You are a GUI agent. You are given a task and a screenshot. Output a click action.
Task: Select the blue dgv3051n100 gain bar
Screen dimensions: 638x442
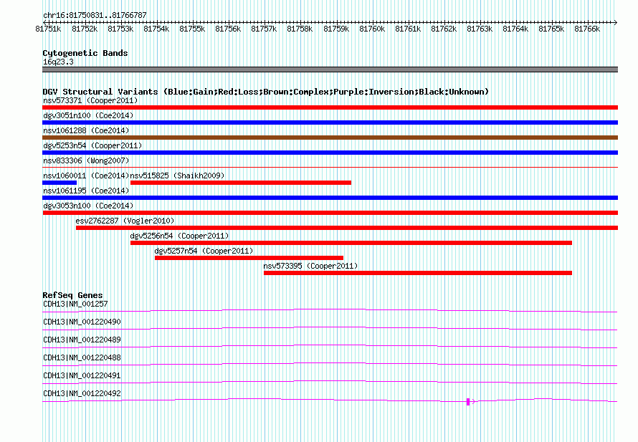(330, 122)
